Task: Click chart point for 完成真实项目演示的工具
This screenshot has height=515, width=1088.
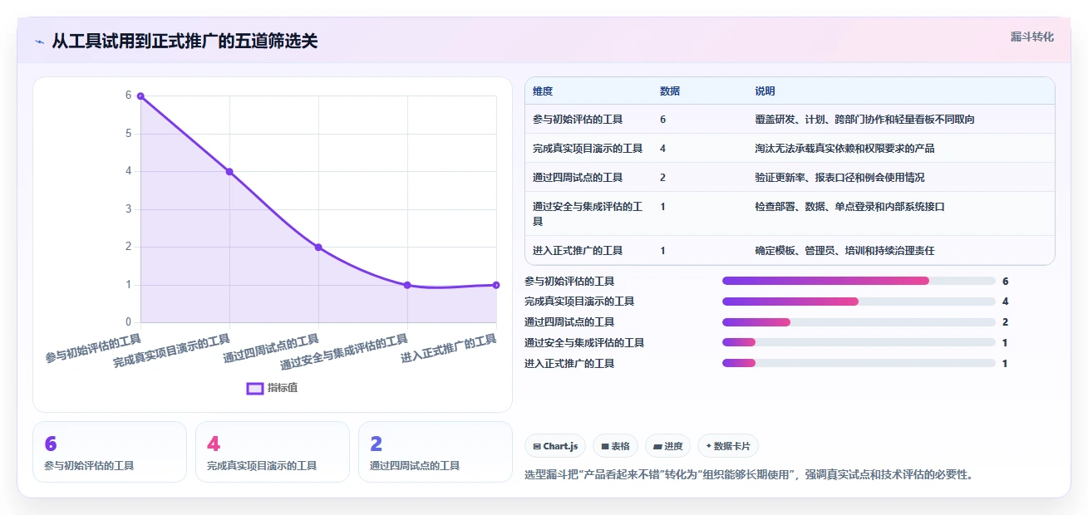Action: tap(229, 172)
